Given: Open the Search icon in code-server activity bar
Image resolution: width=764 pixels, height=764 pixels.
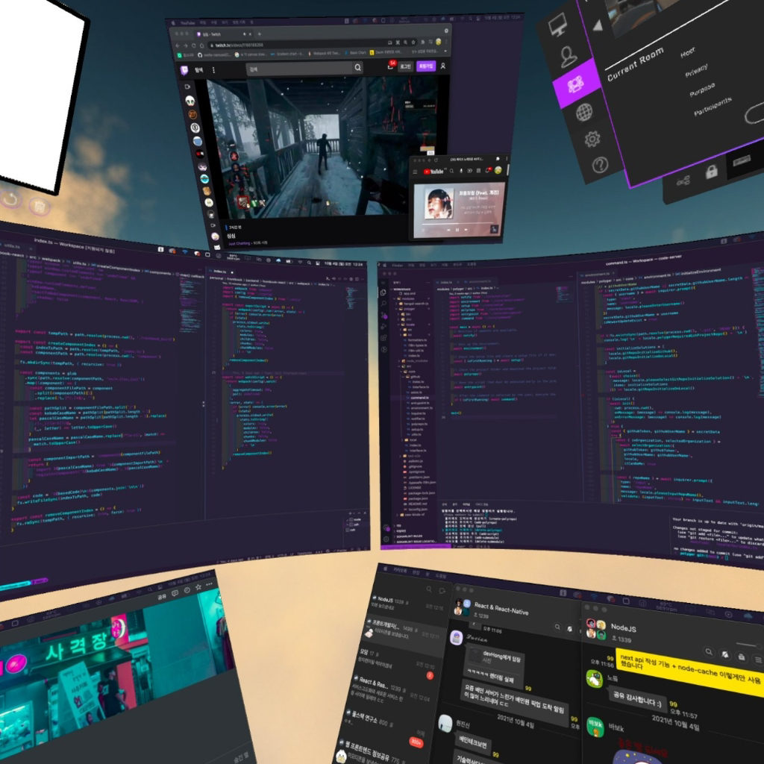Looking at the screenshot, I should (383, 304).
